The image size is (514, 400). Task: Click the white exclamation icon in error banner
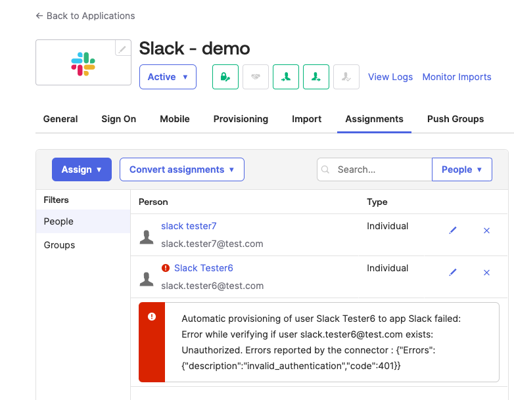152,317
